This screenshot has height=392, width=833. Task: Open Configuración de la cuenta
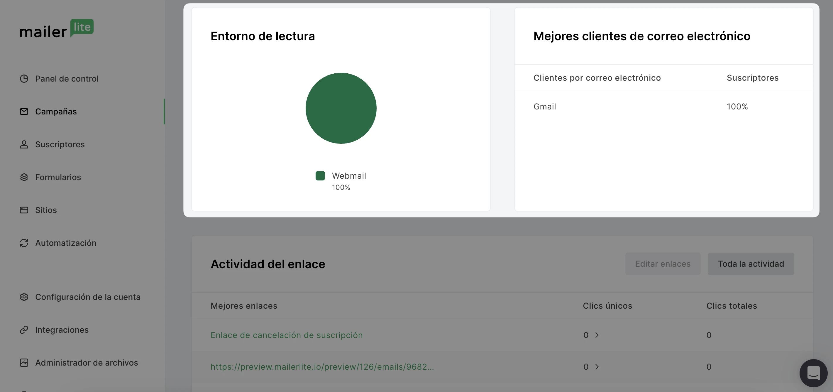(88, 297)
